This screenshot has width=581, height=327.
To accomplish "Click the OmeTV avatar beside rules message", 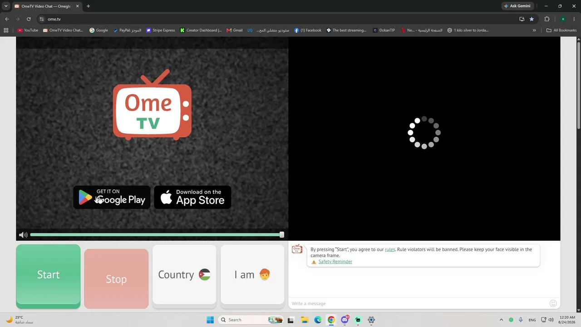I will pos(297,249).
